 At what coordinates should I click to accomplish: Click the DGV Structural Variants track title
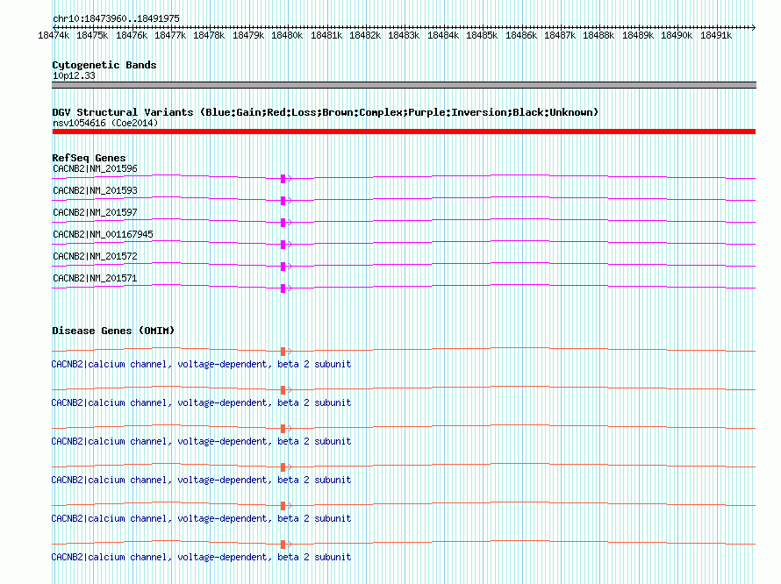point(325,112)
